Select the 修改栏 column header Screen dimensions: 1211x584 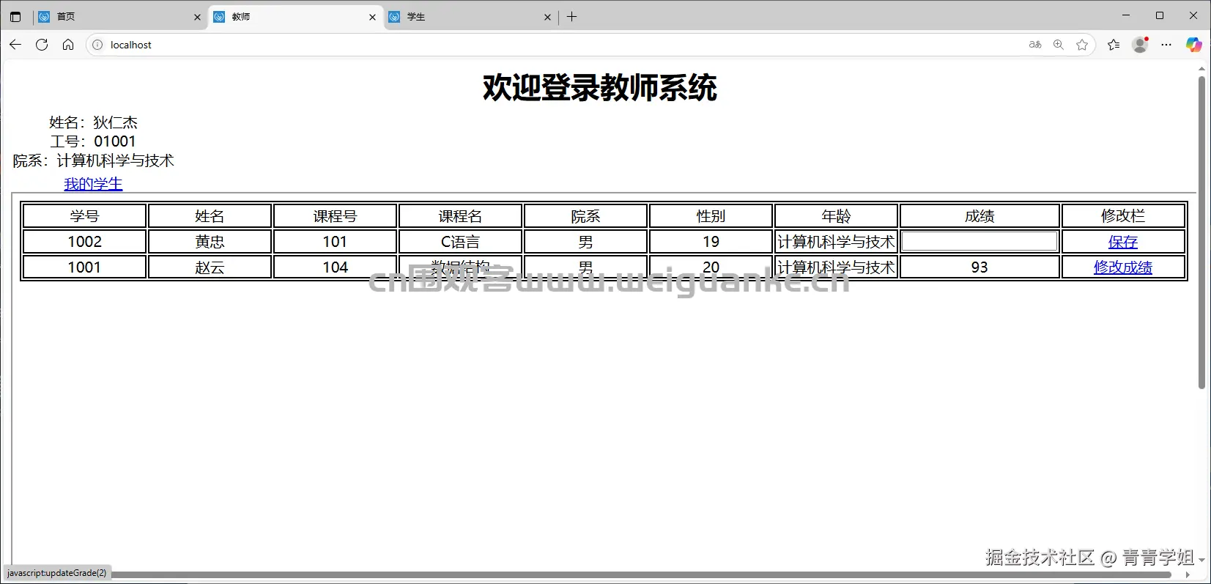click(x=1123, y=216)
